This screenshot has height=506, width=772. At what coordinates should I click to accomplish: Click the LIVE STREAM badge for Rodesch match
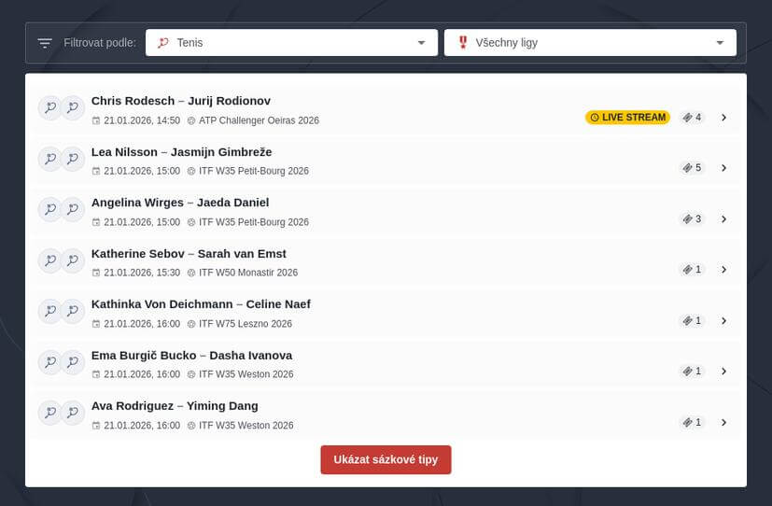pyautogui.click(x=627, y=118)
